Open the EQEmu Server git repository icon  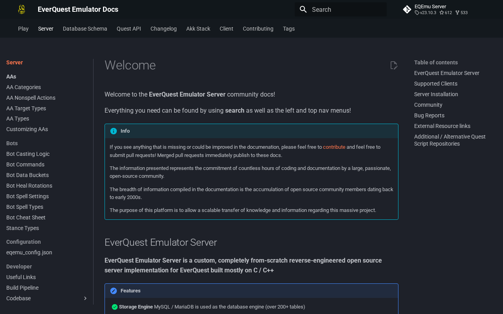tap(407, 9)
